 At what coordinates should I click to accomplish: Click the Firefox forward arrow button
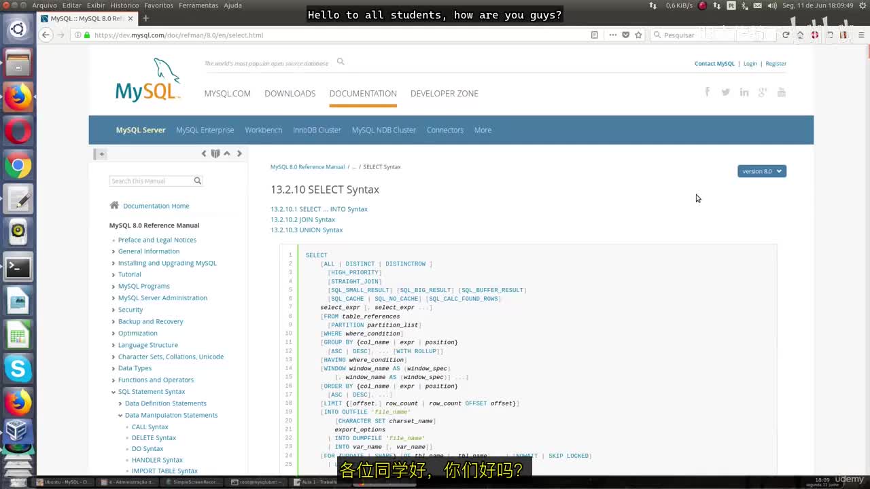tap(60, 35)
